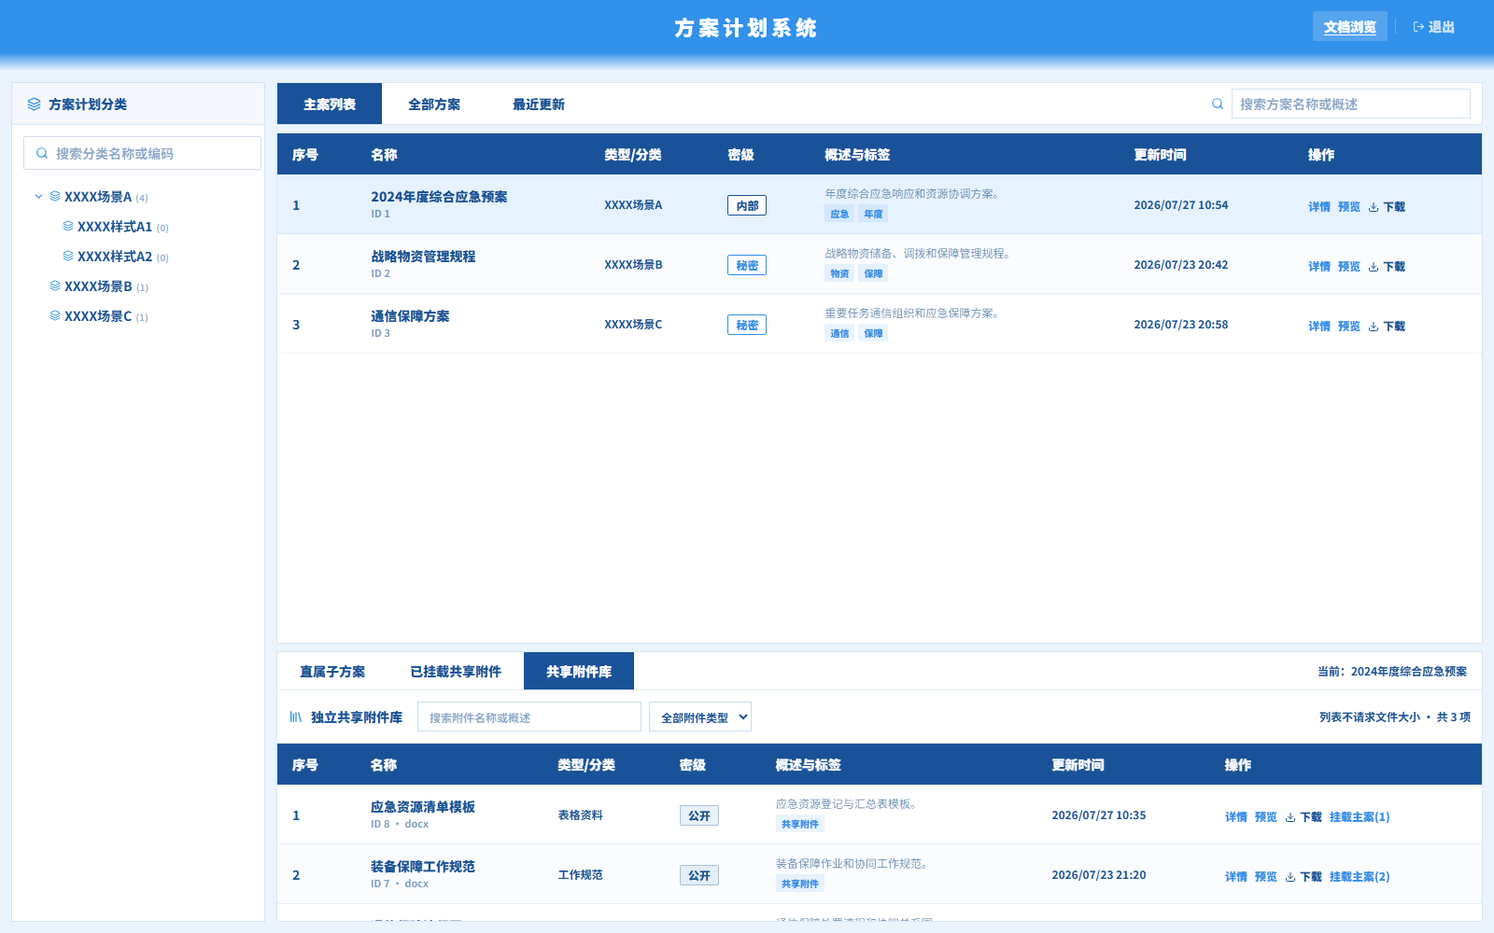Viewport: 1494px width, 933px height.
Task: Click the search icon beside 搜索方案名称或概述
Action: pos(1218,104)
